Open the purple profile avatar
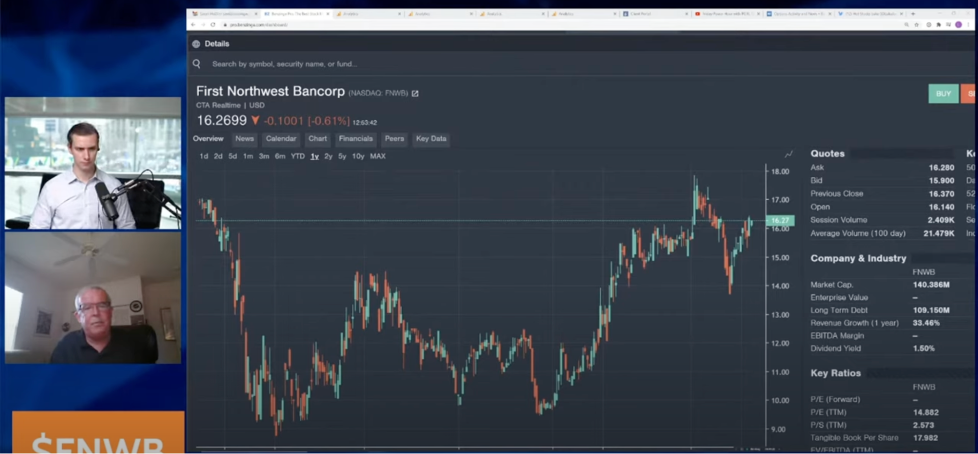The height and width of the screenshot is (454, 978). (x=958, y=24)
